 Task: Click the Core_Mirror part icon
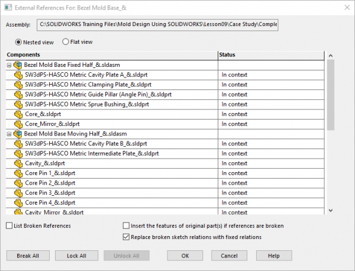coord(18,124)
